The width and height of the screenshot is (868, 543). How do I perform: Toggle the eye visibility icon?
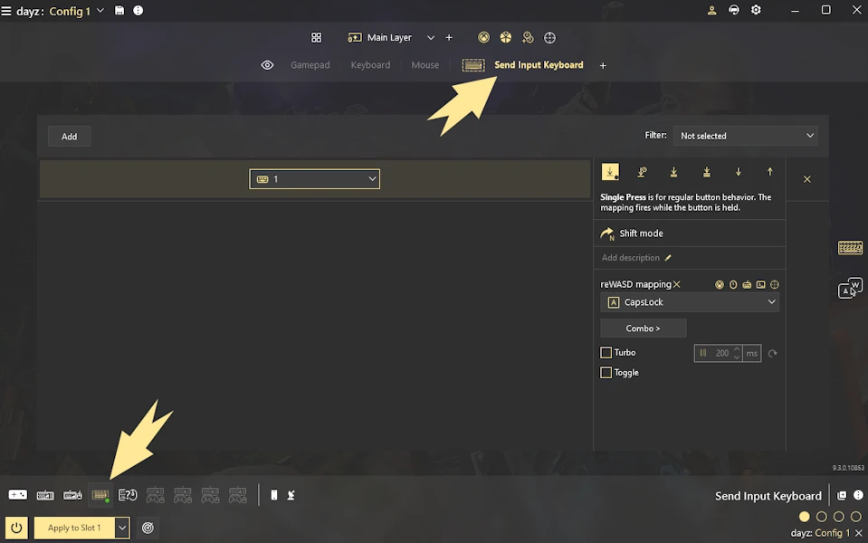click(267, 65)
